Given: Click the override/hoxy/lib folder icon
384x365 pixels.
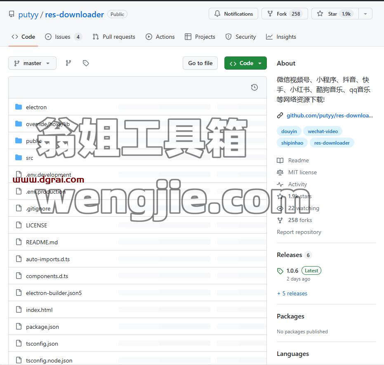Looking at the screenshot, I should coord(19,124).
